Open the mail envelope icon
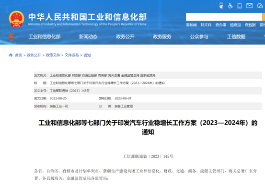This screenshot has width=265, height=188. 249,6
